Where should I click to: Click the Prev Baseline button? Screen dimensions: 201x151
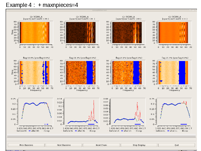[26, 145]
